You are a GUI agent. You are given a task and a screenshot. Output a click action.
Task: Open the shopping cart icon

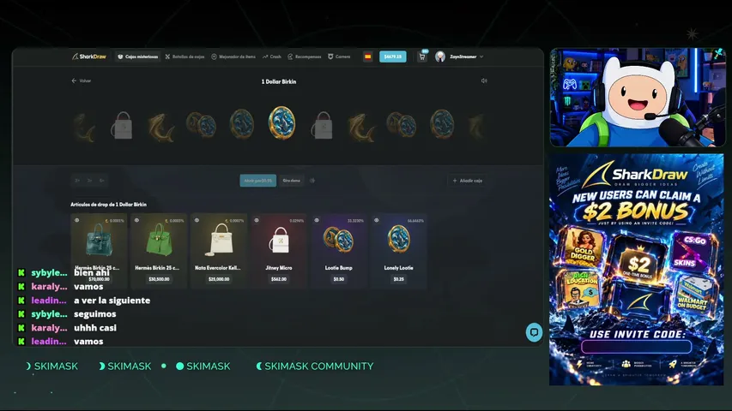pyautogui.click(x=422, y=57)
